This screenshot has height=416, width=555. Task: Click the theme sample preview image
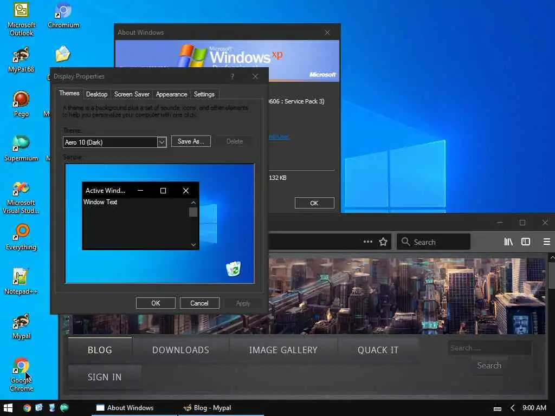tap(160, 224)
